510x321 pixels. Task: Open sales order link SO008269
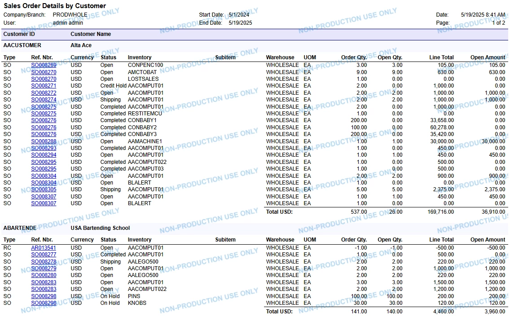[x=44, y=65]
